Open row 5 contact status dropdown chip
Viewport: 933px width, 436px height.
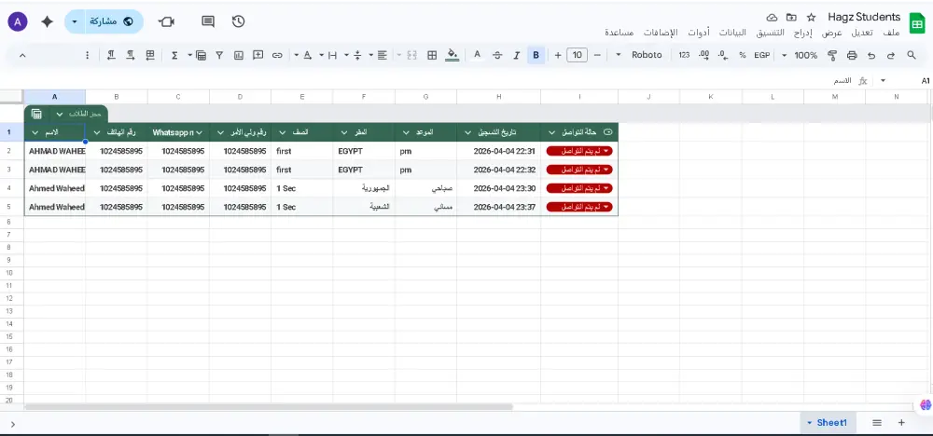[579, 207]
